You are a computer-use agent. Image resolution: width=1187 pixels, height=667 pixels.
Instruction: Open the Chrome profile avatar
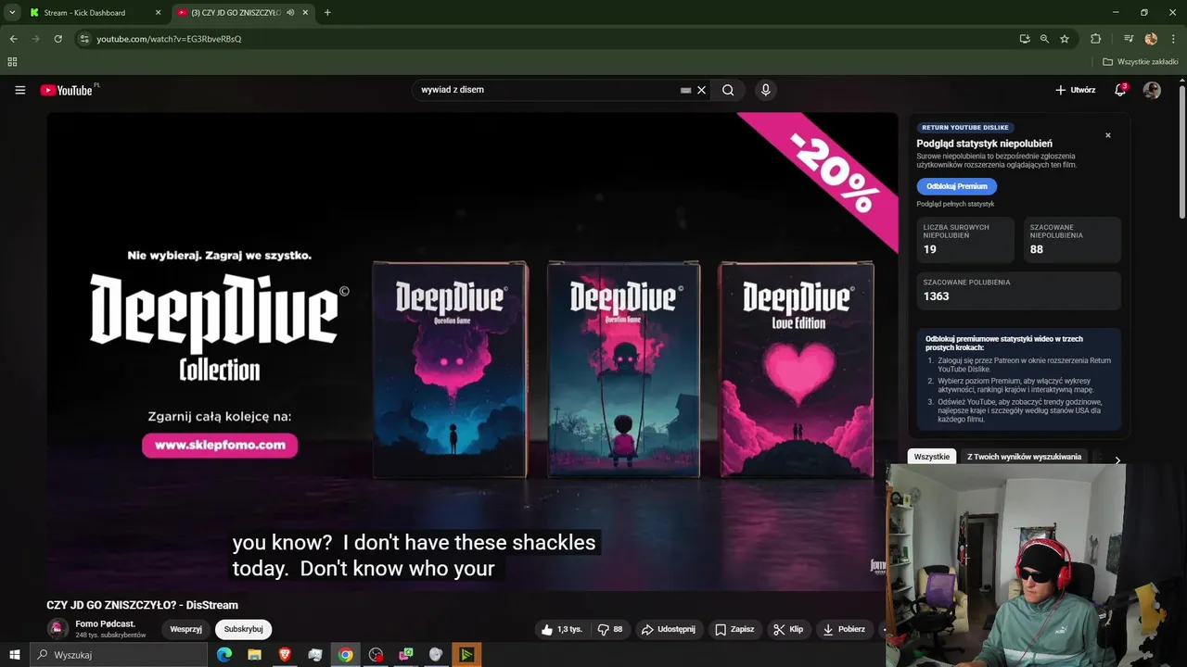tap(1151, 39)
